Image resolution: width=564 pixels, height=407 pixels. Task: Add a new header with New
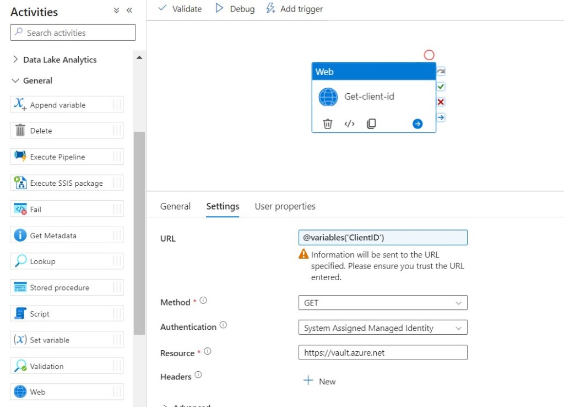(x=319, y=381)
